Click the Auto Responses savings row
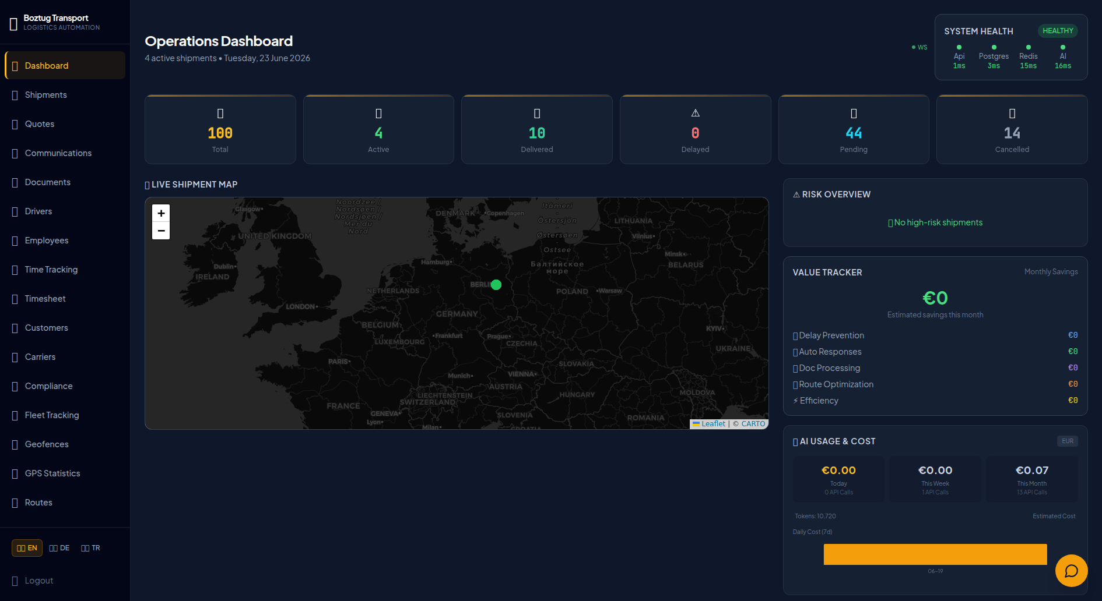Screen dimensions: 1102x601 pos(935,352)
